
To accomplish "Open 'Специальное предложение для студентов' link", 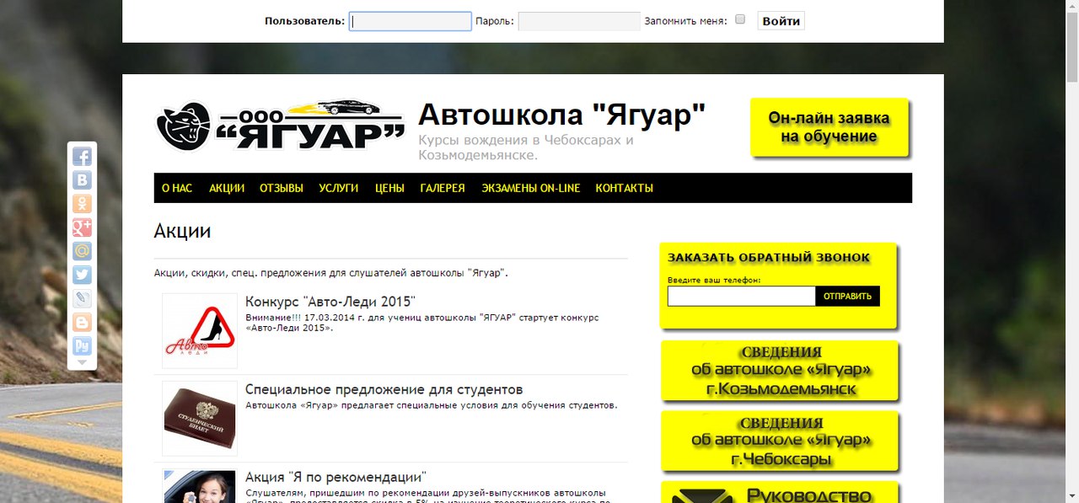I will click(384, 389).
